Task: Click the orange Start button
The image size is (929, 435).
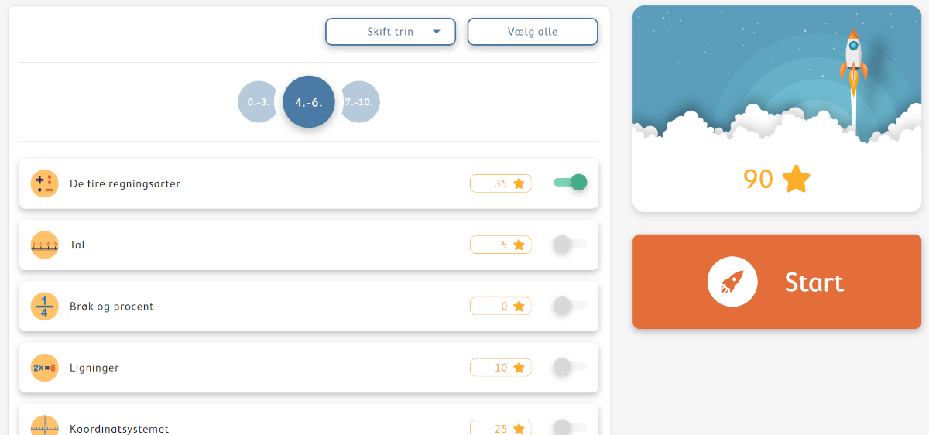Action: tap(776, 282)
